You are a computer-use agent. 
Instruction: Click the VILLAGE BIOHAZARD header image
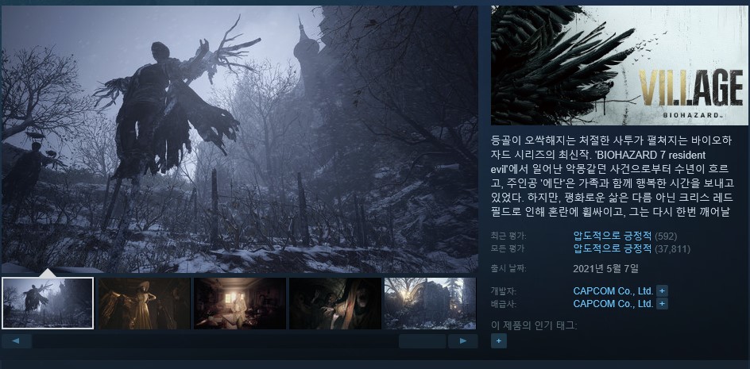[620, 66]
